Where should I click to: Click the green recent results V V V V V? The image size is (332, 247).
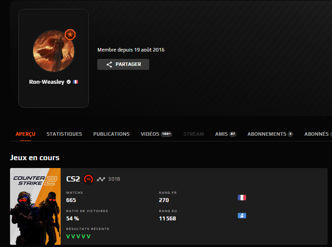[x=79, y=236]
